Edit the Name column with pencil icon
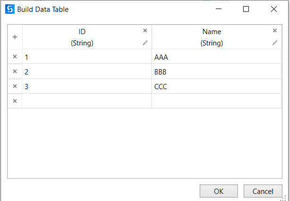290x201 pixels. click(275, 43)
